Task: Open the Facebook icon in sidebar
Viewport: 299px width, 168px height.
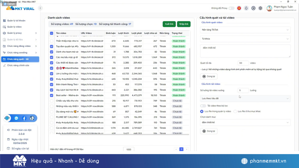Action: [x=24, y=118]
